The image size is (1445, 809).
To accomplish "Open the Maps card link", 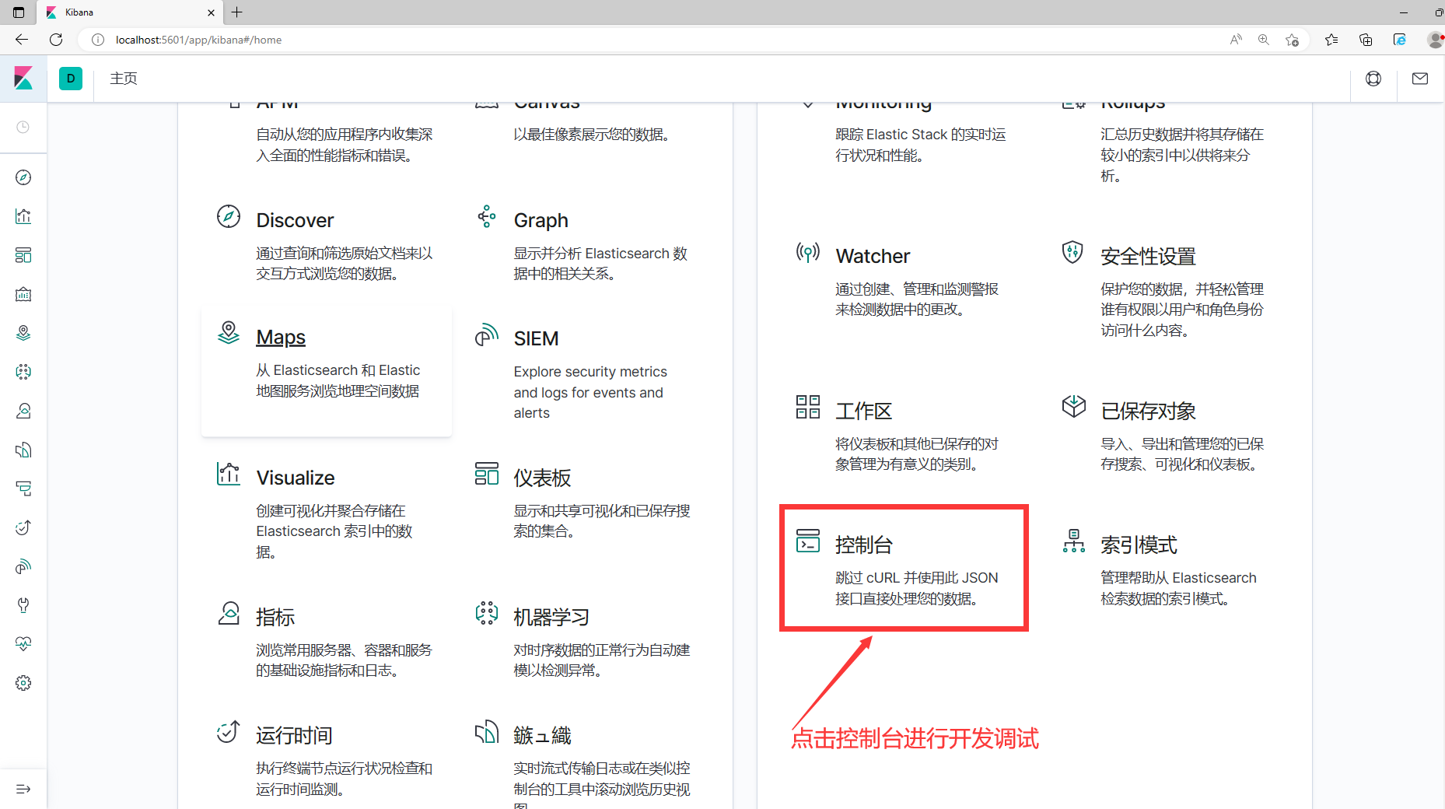I will pos(281,337).
